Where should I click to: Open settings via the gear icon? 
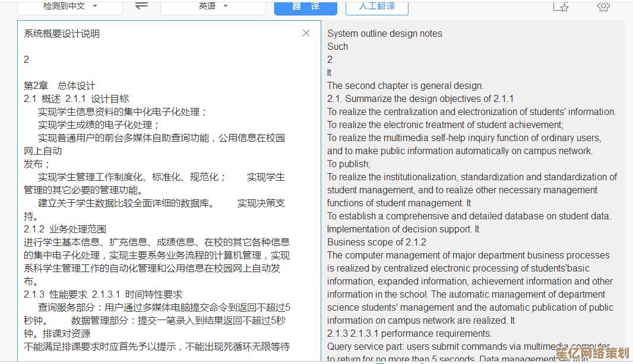point(603,6)
